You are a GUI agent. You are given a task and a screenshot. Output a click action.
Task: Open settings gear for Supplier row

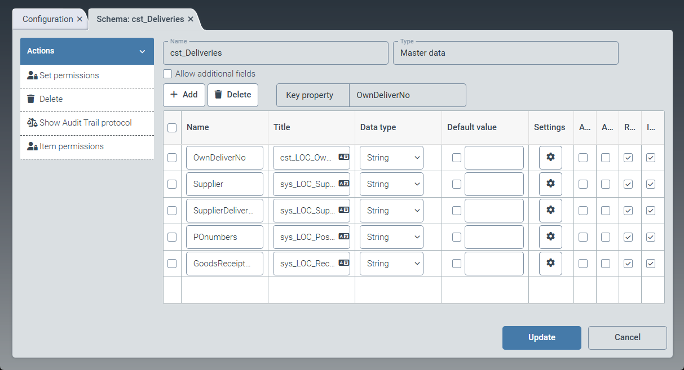pos(550,184)
